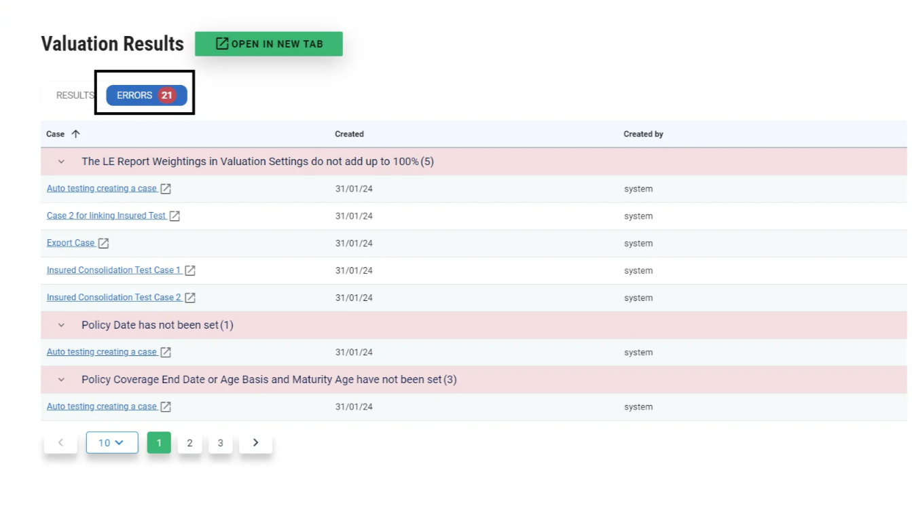
Task: Go to page 2
Action: (189, 443)
